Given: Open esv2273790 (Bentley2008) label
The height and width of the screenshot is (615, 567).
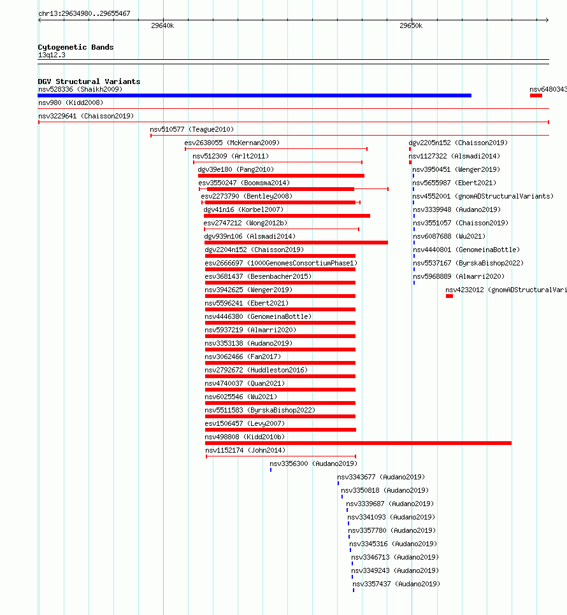Looking at the screenshot, I should (247, 196).
